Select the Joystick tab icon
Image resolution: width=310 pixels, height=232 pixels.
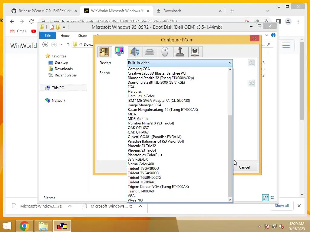coord(180,52)
